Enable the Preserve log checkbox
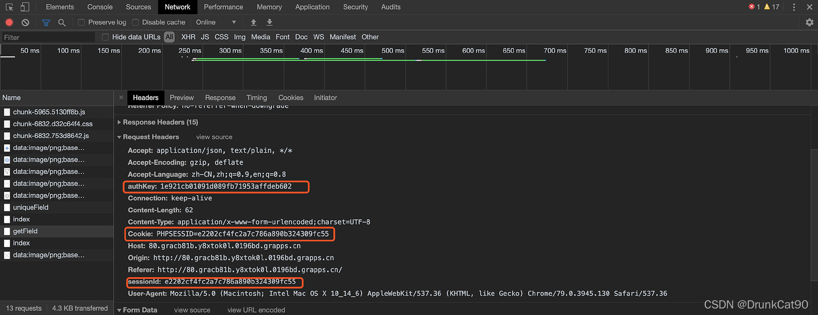Viewport: 818px width, 315px height. click(x=82, y=22)
